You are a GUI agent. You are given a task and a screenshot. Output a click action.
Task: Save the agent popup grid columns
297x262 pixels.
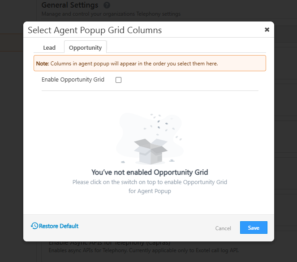[x=254, y=228]
